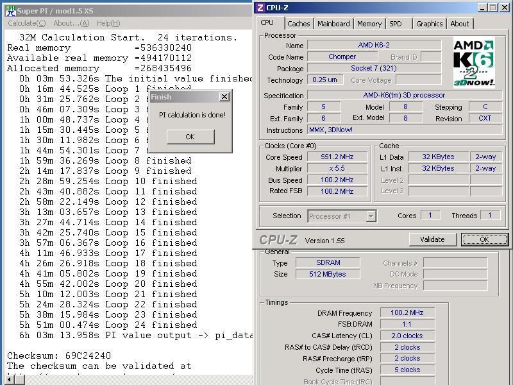Close the Finish dialog with its X button

coord(224,97)
